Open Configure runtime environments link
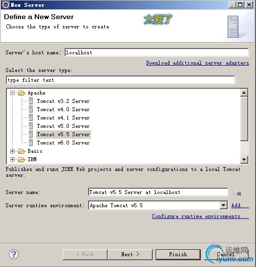The height and width of the screenshot is (267, 256). click(200, 216)
